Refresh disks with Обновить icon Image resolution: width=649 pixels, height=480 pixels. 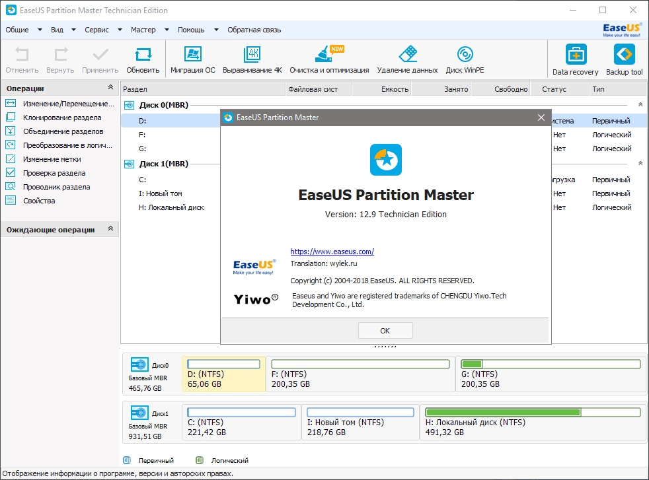(143, 55)
